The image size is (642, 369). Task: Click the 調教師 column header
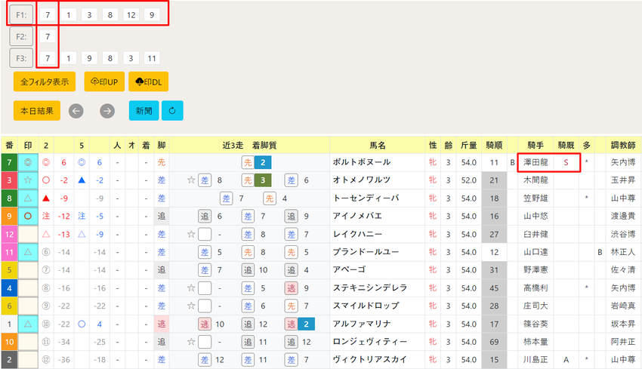[x=623, y=145]
